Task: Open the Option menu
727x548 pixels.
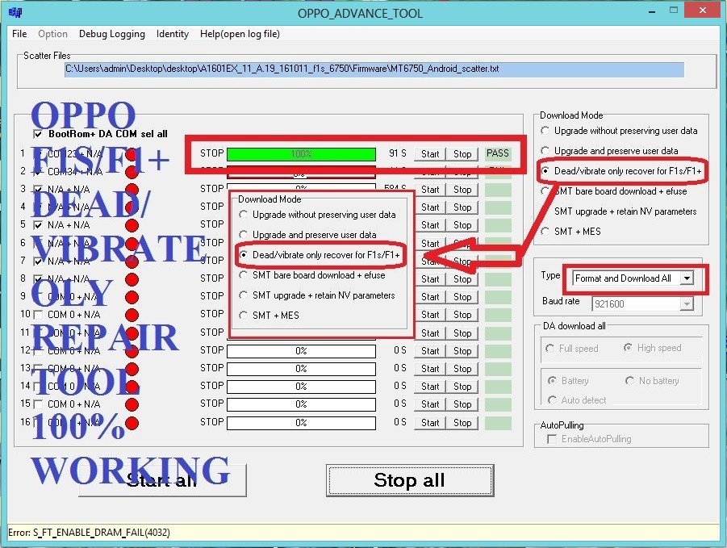Action: [x=53, y=34]
